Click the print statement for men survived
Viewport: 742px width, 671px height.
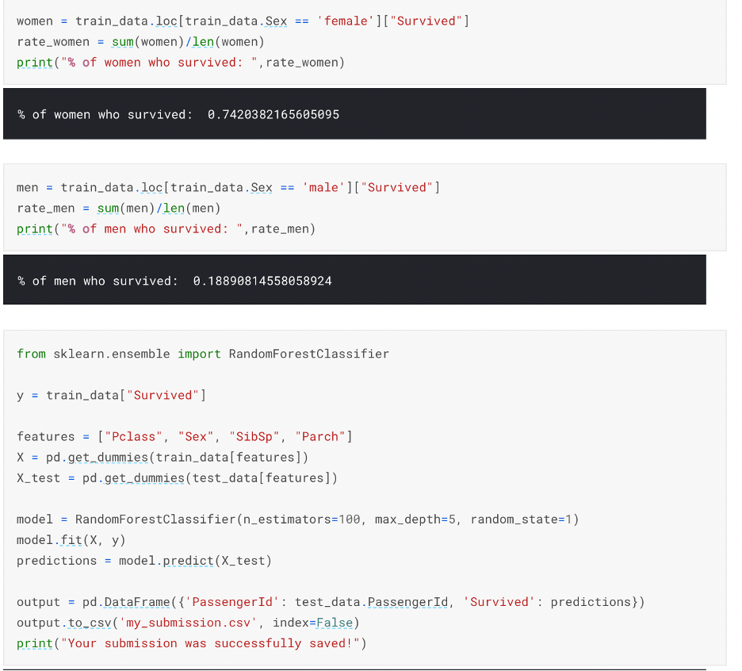pos(166,228)
